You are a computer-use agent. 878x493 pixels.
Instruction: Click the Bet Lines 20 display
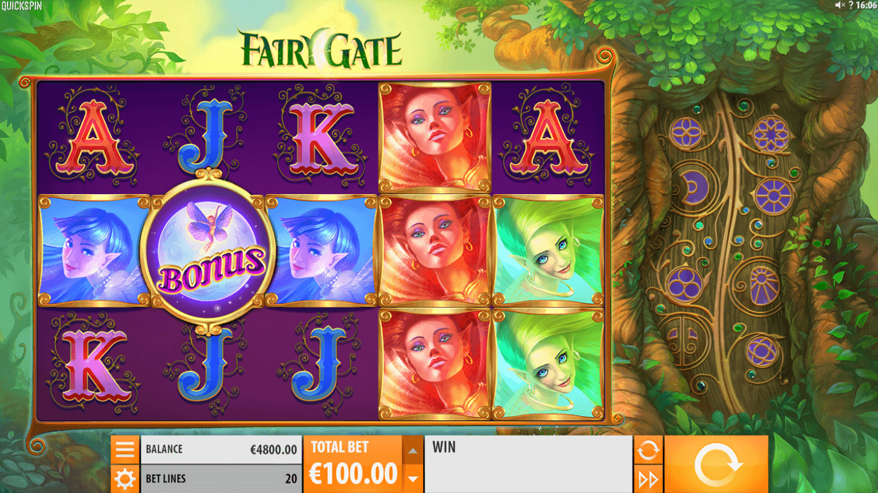click(x=221, y=479)
